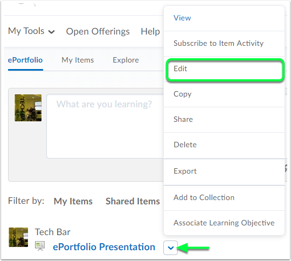291x261 pixels.
Task: Select the Share menu option
Action: tap(224, 120)
